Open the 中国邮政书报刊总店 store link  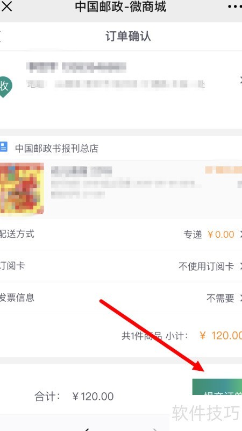[x=56, y=149]
